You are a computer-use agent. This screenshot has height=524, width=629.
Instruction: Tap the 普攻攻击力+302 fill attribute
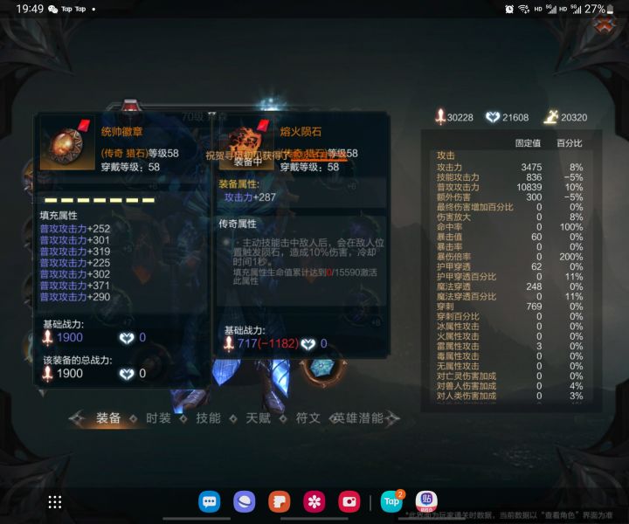pyautogui.click(x=75, y=274)
